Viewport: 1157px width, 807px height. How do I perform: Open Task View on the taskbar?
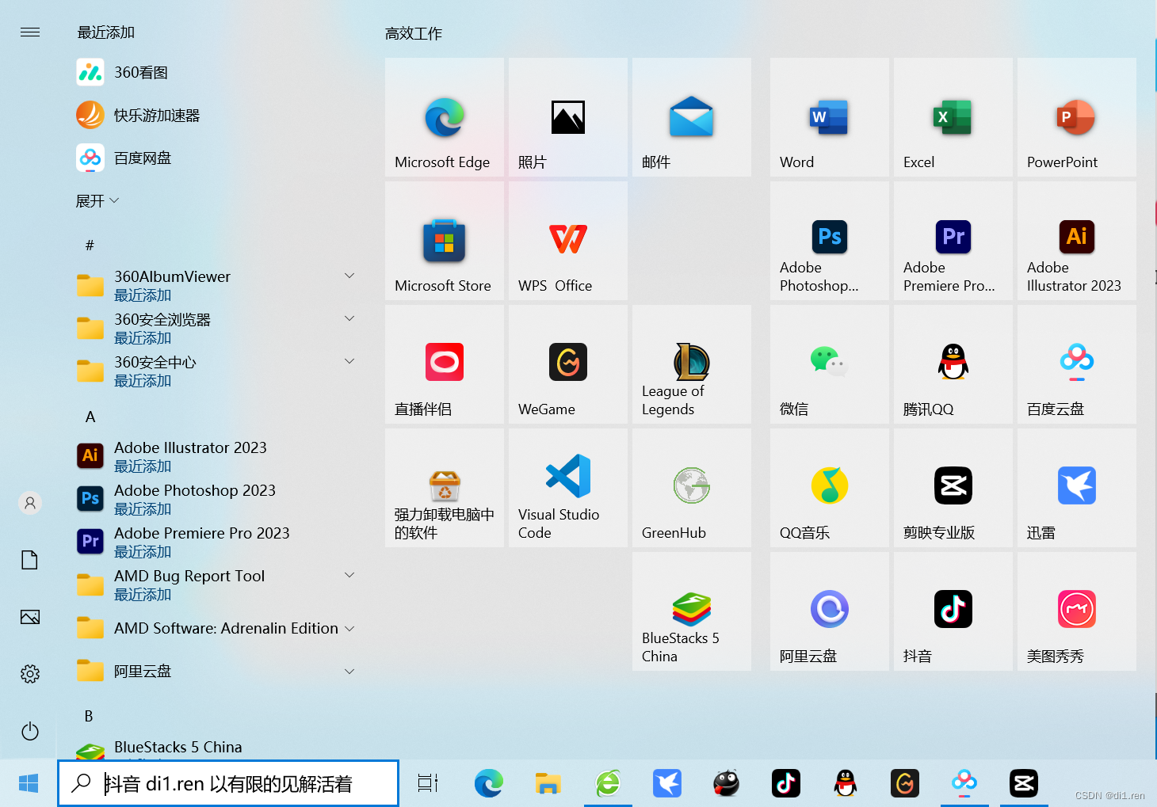point(428,783)
